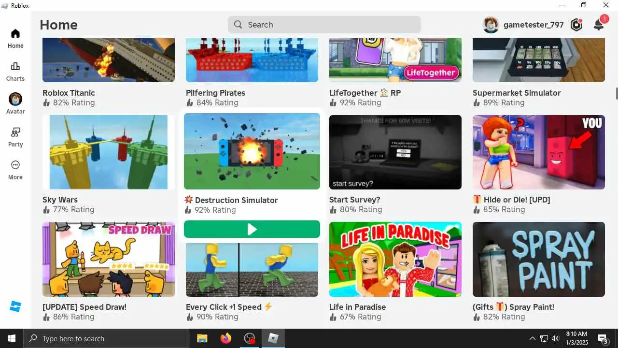Open the LifeTogether RP thumbnail
The width and height of the screenshot is (618, 348).
[x=395, y=60]
